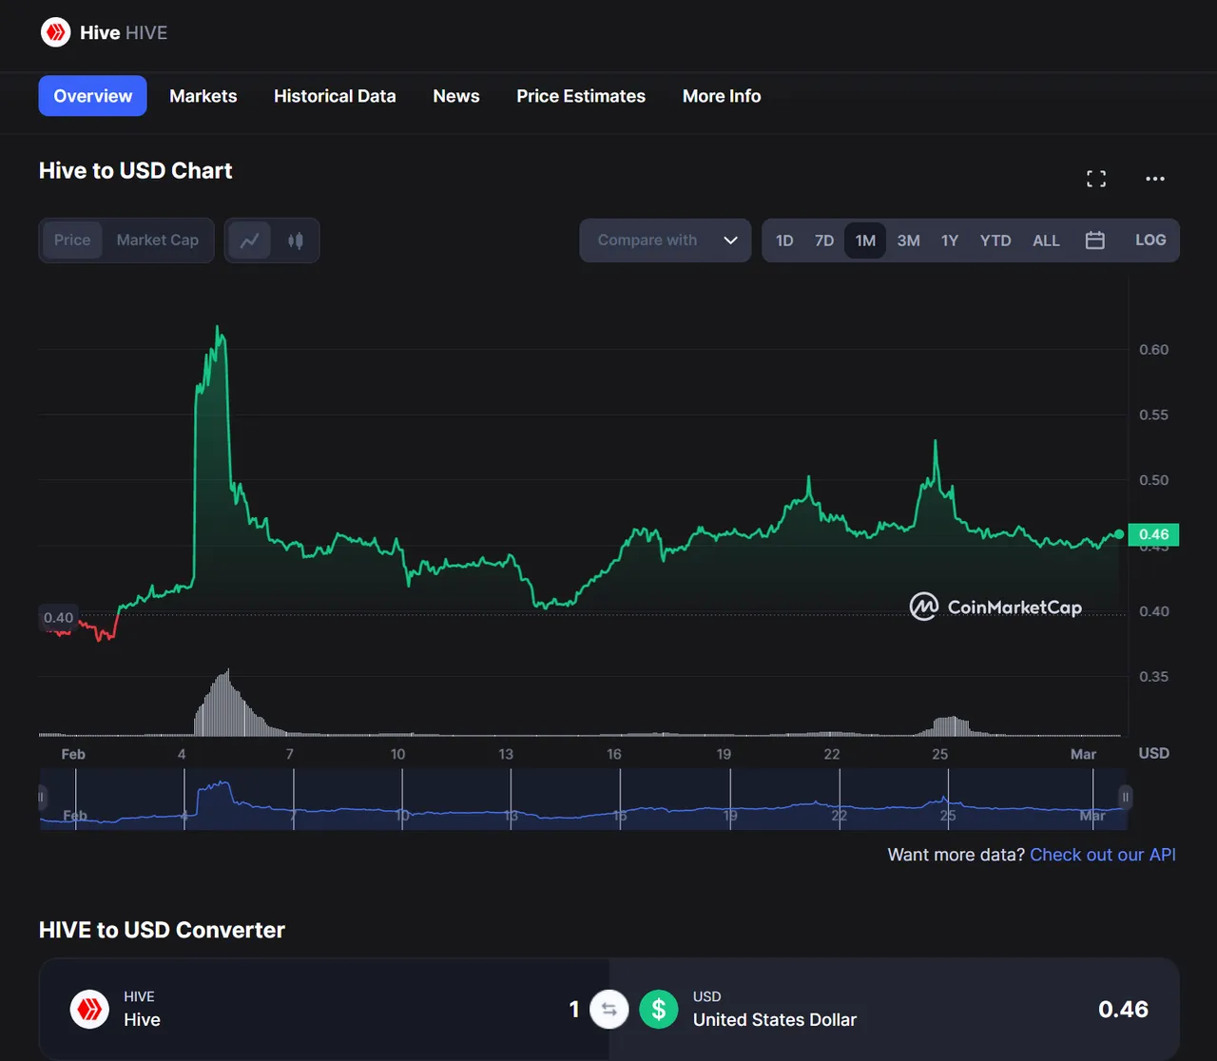This screenshot has height=1061, width=1217.
Task: Follow the Check out our API link
Action: [1103, 855]
